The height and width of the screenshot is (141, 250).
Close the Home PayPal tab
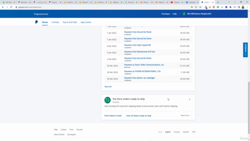pos(213,2)
